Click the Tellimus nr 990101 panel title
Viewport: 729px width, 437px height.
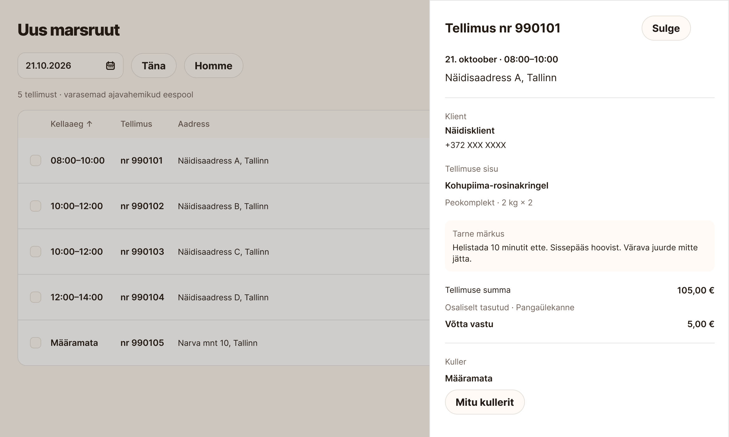coord(502,28)
